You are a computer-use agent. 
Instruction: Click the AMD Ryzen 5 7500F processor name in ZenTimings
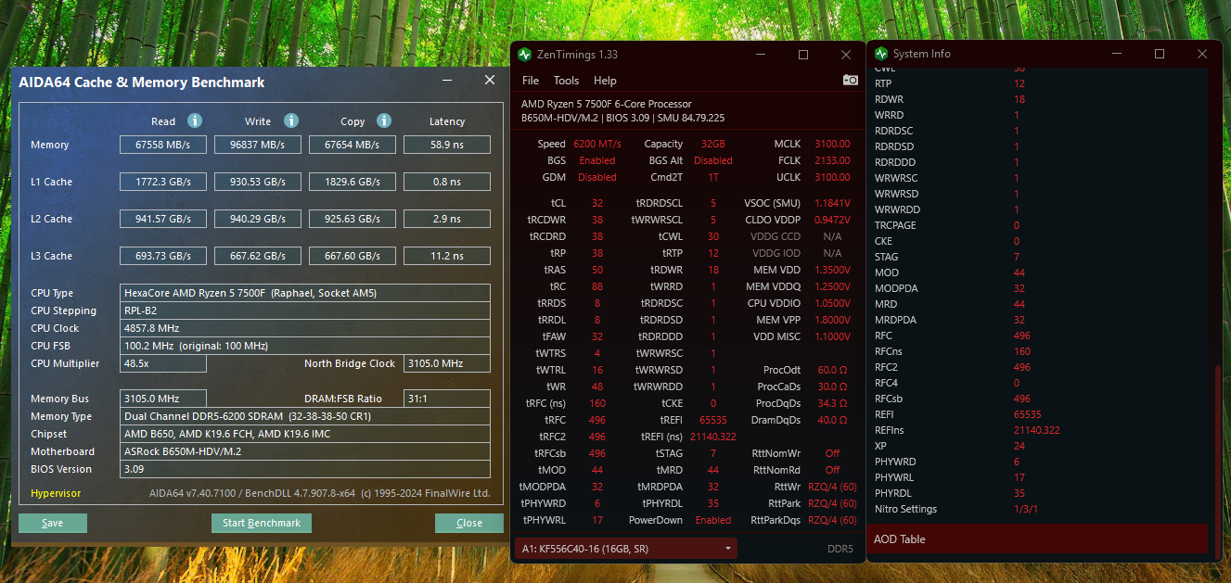607,104
